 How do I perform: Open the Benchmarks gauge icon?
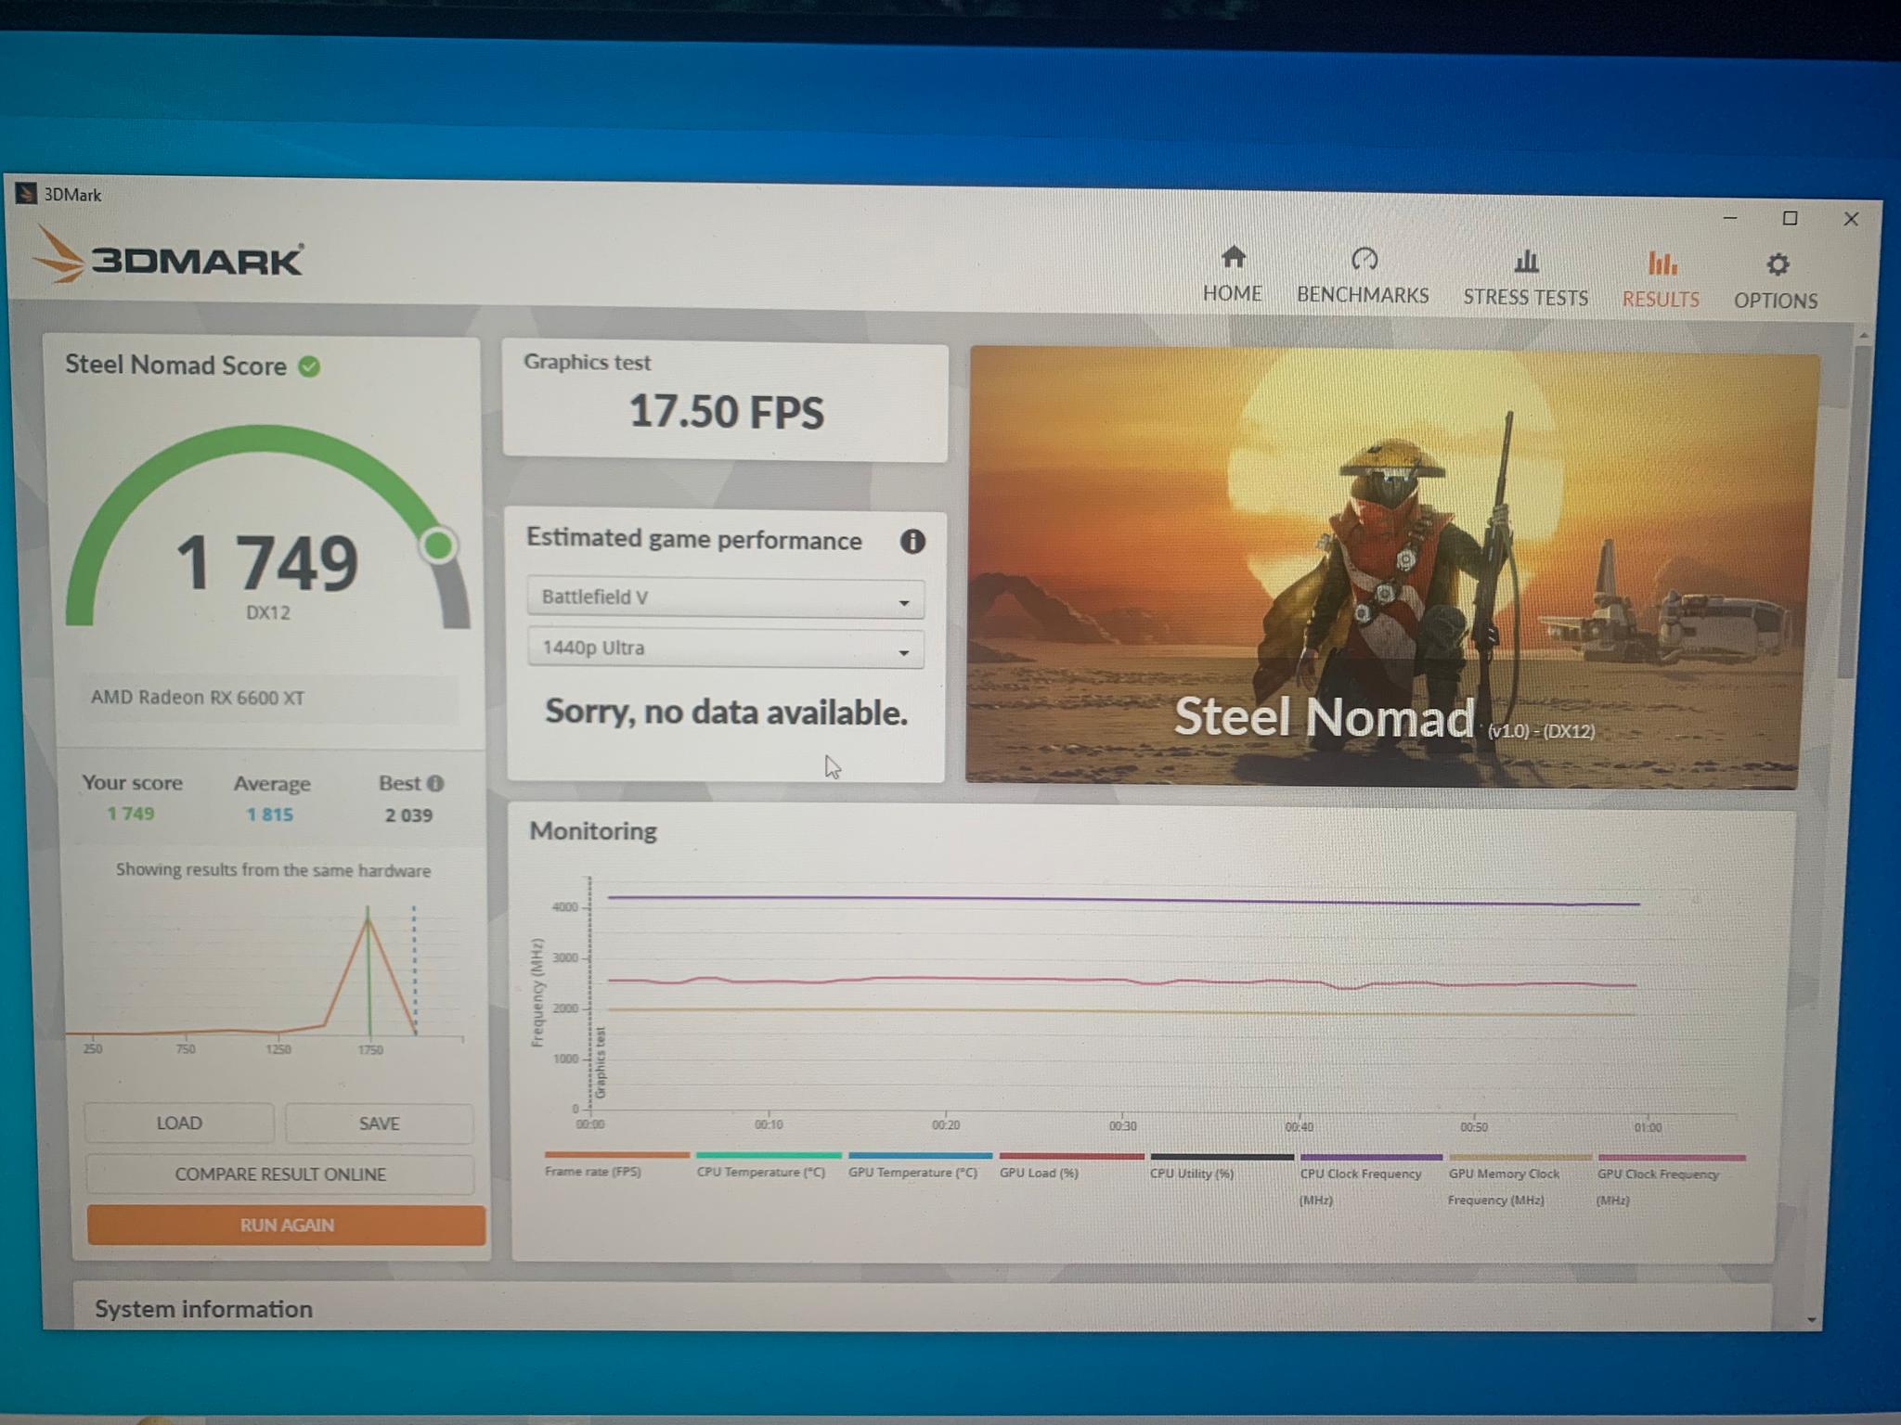coord(1364,259)
